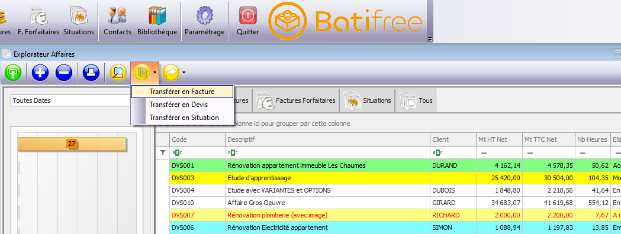Open dropdown arrow beside yellow arrow icon

pos(184,73)
